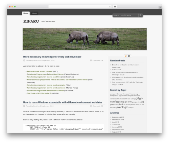Click the comment bubble icon on 2014 post

(x=91, y=106)
